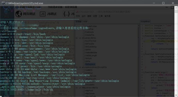The width and height of the screenshot is (178, 97).
Task: Select the script editor tab
Action: pyautogui.click(x=145, y=22)
